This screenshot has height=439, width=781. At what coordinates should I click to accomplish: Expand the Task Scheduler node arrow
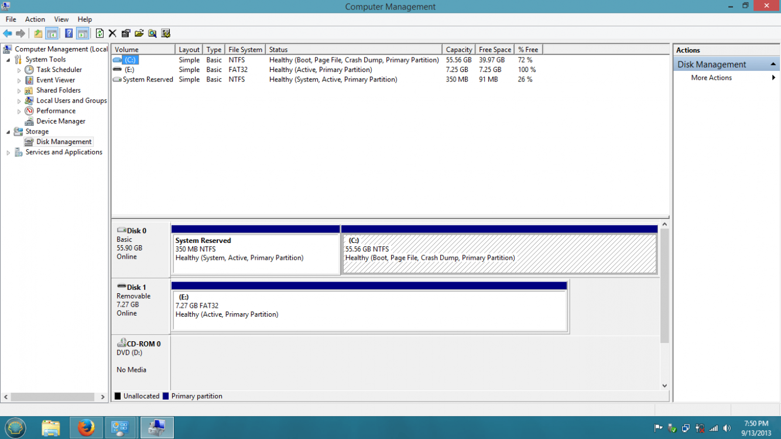pos(19,70)
